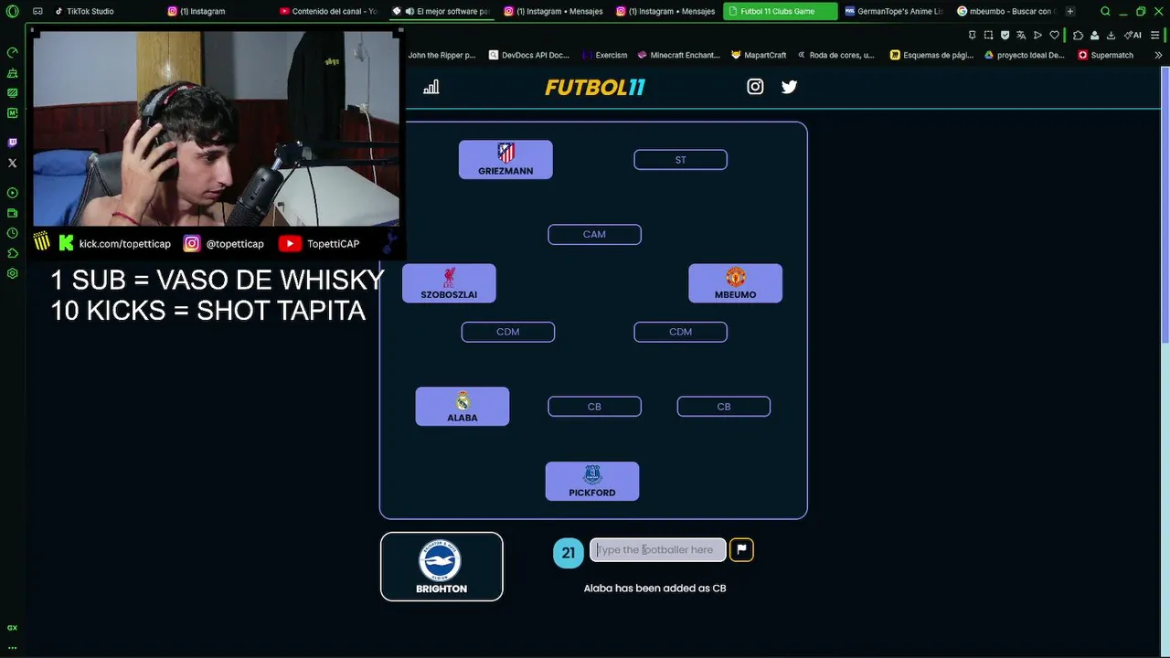Image resolution: width=1170 pixels, height=658 pixels.
Task: Click the Mbeumo player card
Action: (735, 283)
